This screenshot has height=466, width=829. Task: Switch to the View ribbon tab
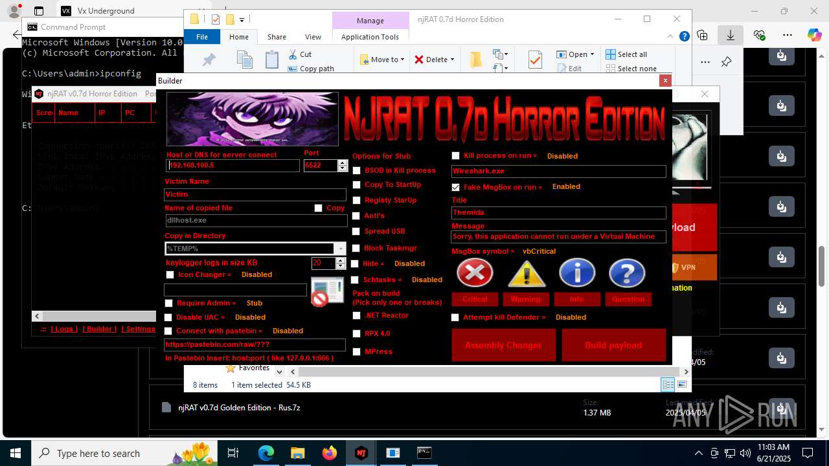click(x=313, y=37)
